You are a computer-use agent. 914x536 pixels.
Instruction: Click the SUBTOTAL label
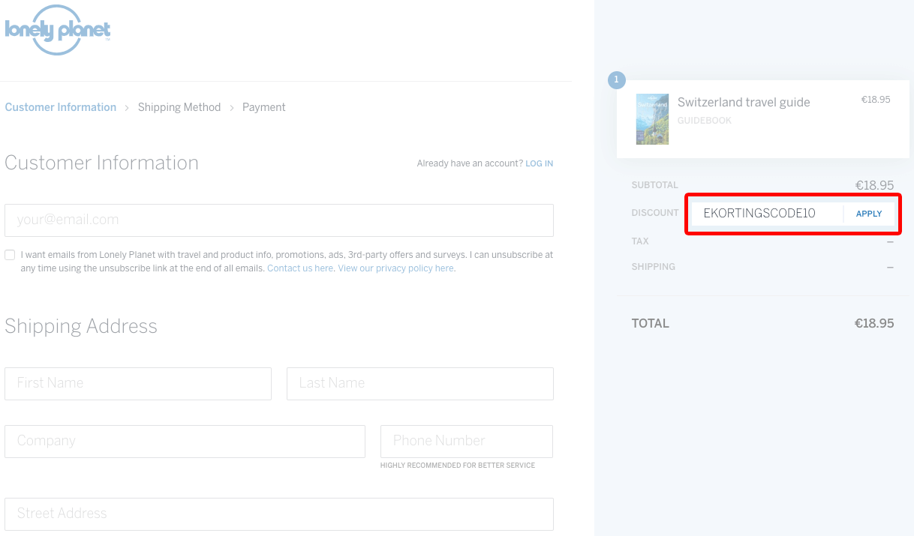pyautogui.click(x=654, y=185)
